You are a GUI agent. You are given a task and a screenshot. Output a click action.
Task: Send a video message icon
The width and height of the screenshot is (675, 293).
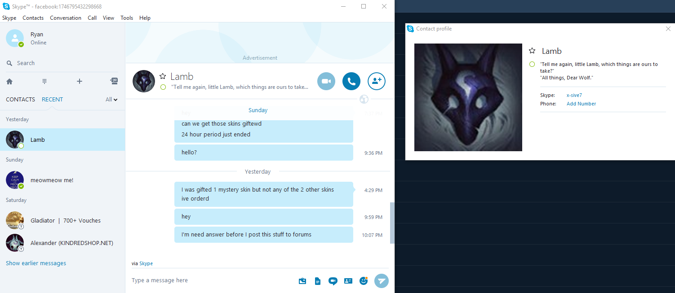coord(333,281)
